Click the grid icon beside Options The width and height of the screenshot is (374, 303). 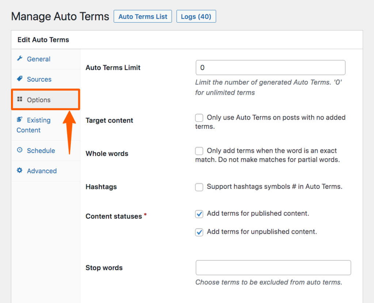click(20, 99)
